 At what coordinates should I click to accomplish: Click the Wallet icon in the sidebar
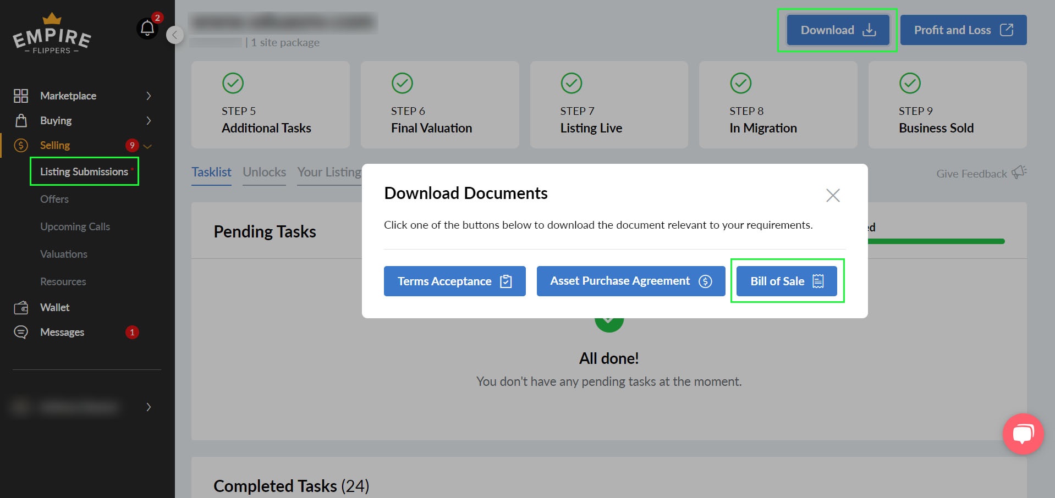tap(21, 307)
